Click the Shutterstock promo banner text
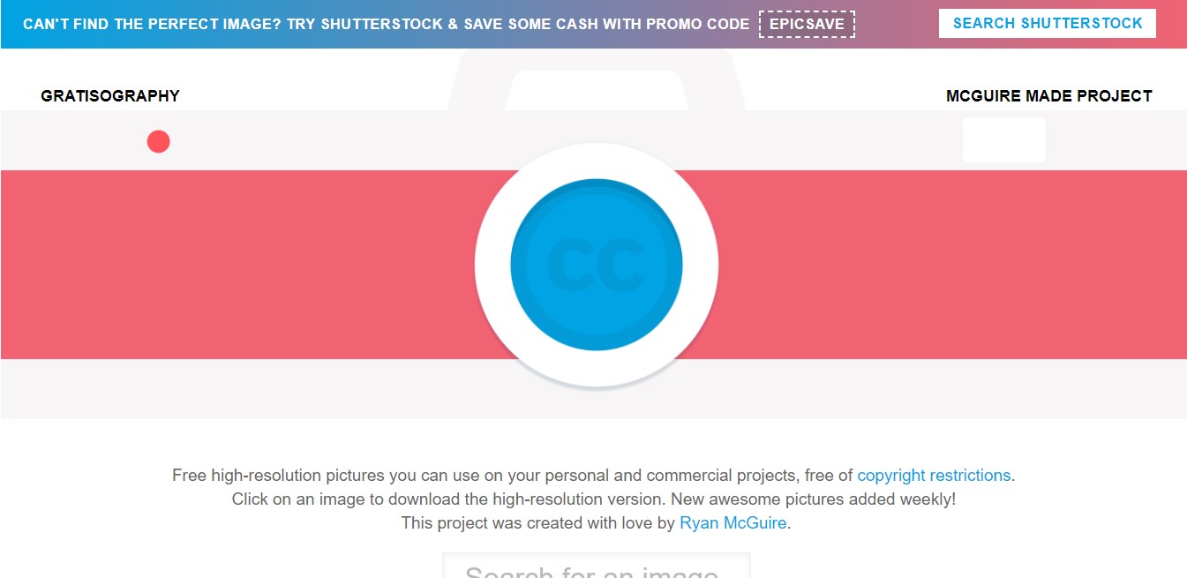The height and width of the screenshot is (578, 1187). pos(386,24)
